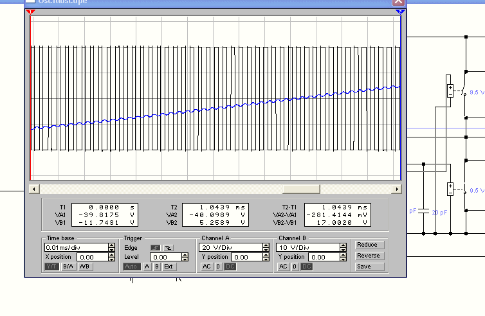Click Channel A Y position field
Viewport: 485px width, 316px height.
[247, 257]
